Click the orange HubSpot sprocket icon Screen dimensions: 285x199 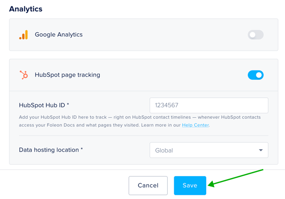(x=23, y=75)
